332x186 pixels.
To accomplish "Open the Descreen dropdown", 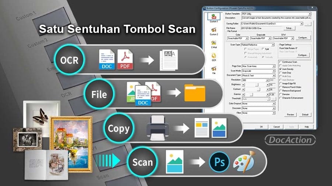I will (274, 108).
